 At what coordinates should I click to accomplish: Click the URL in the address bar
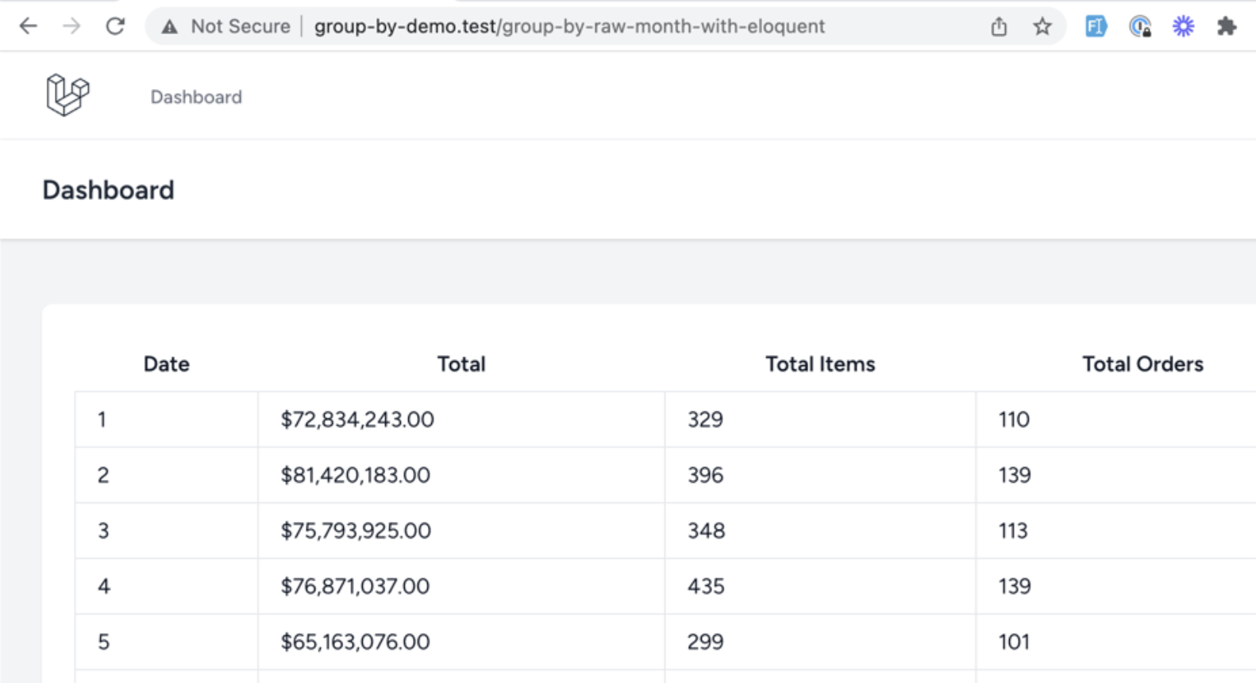point(569,26)
